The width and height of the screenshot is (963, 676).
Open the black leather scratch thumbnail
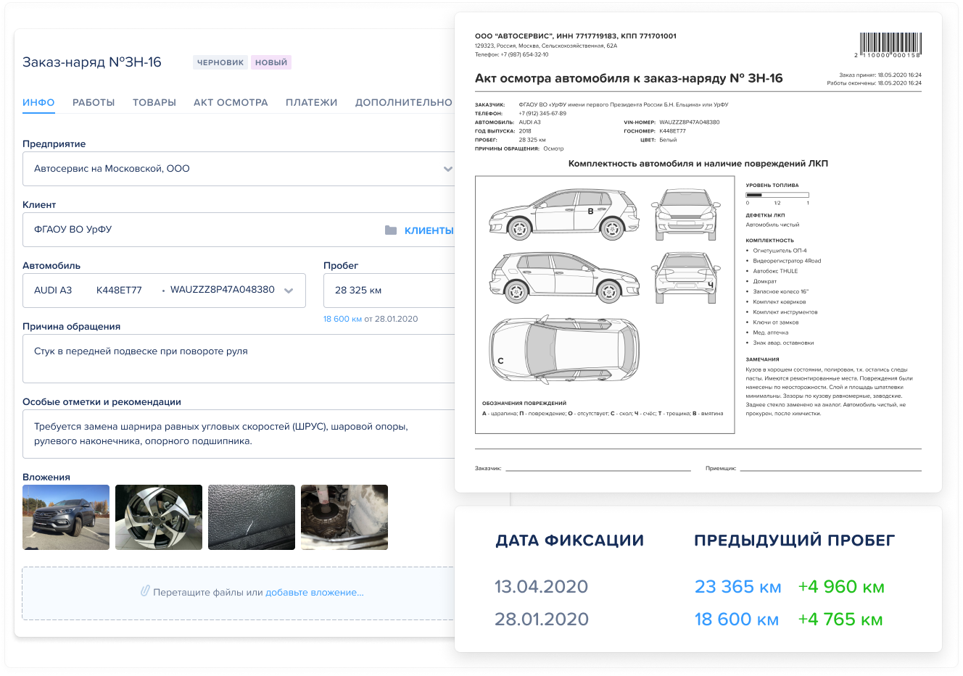tap(252, 517)
